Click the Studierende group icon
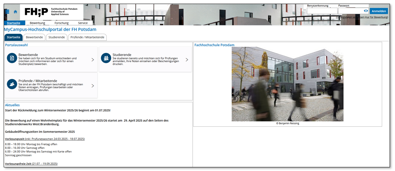Viewport: 395px width, 171px height. tap(106, 58)
